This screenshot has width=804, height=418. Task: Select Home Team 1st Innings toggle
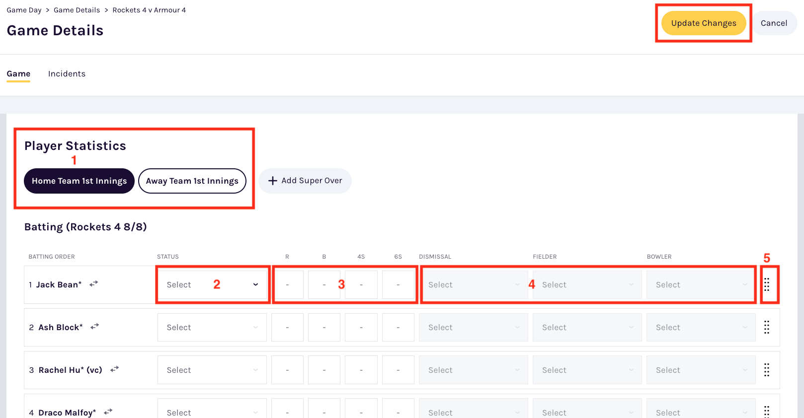80,181
